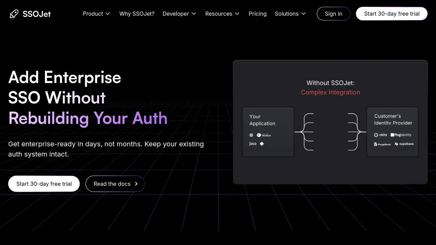Expand the Developer dropdown menu
The width and height of the screenshot is (436, 245).
(x=180, y=14)
